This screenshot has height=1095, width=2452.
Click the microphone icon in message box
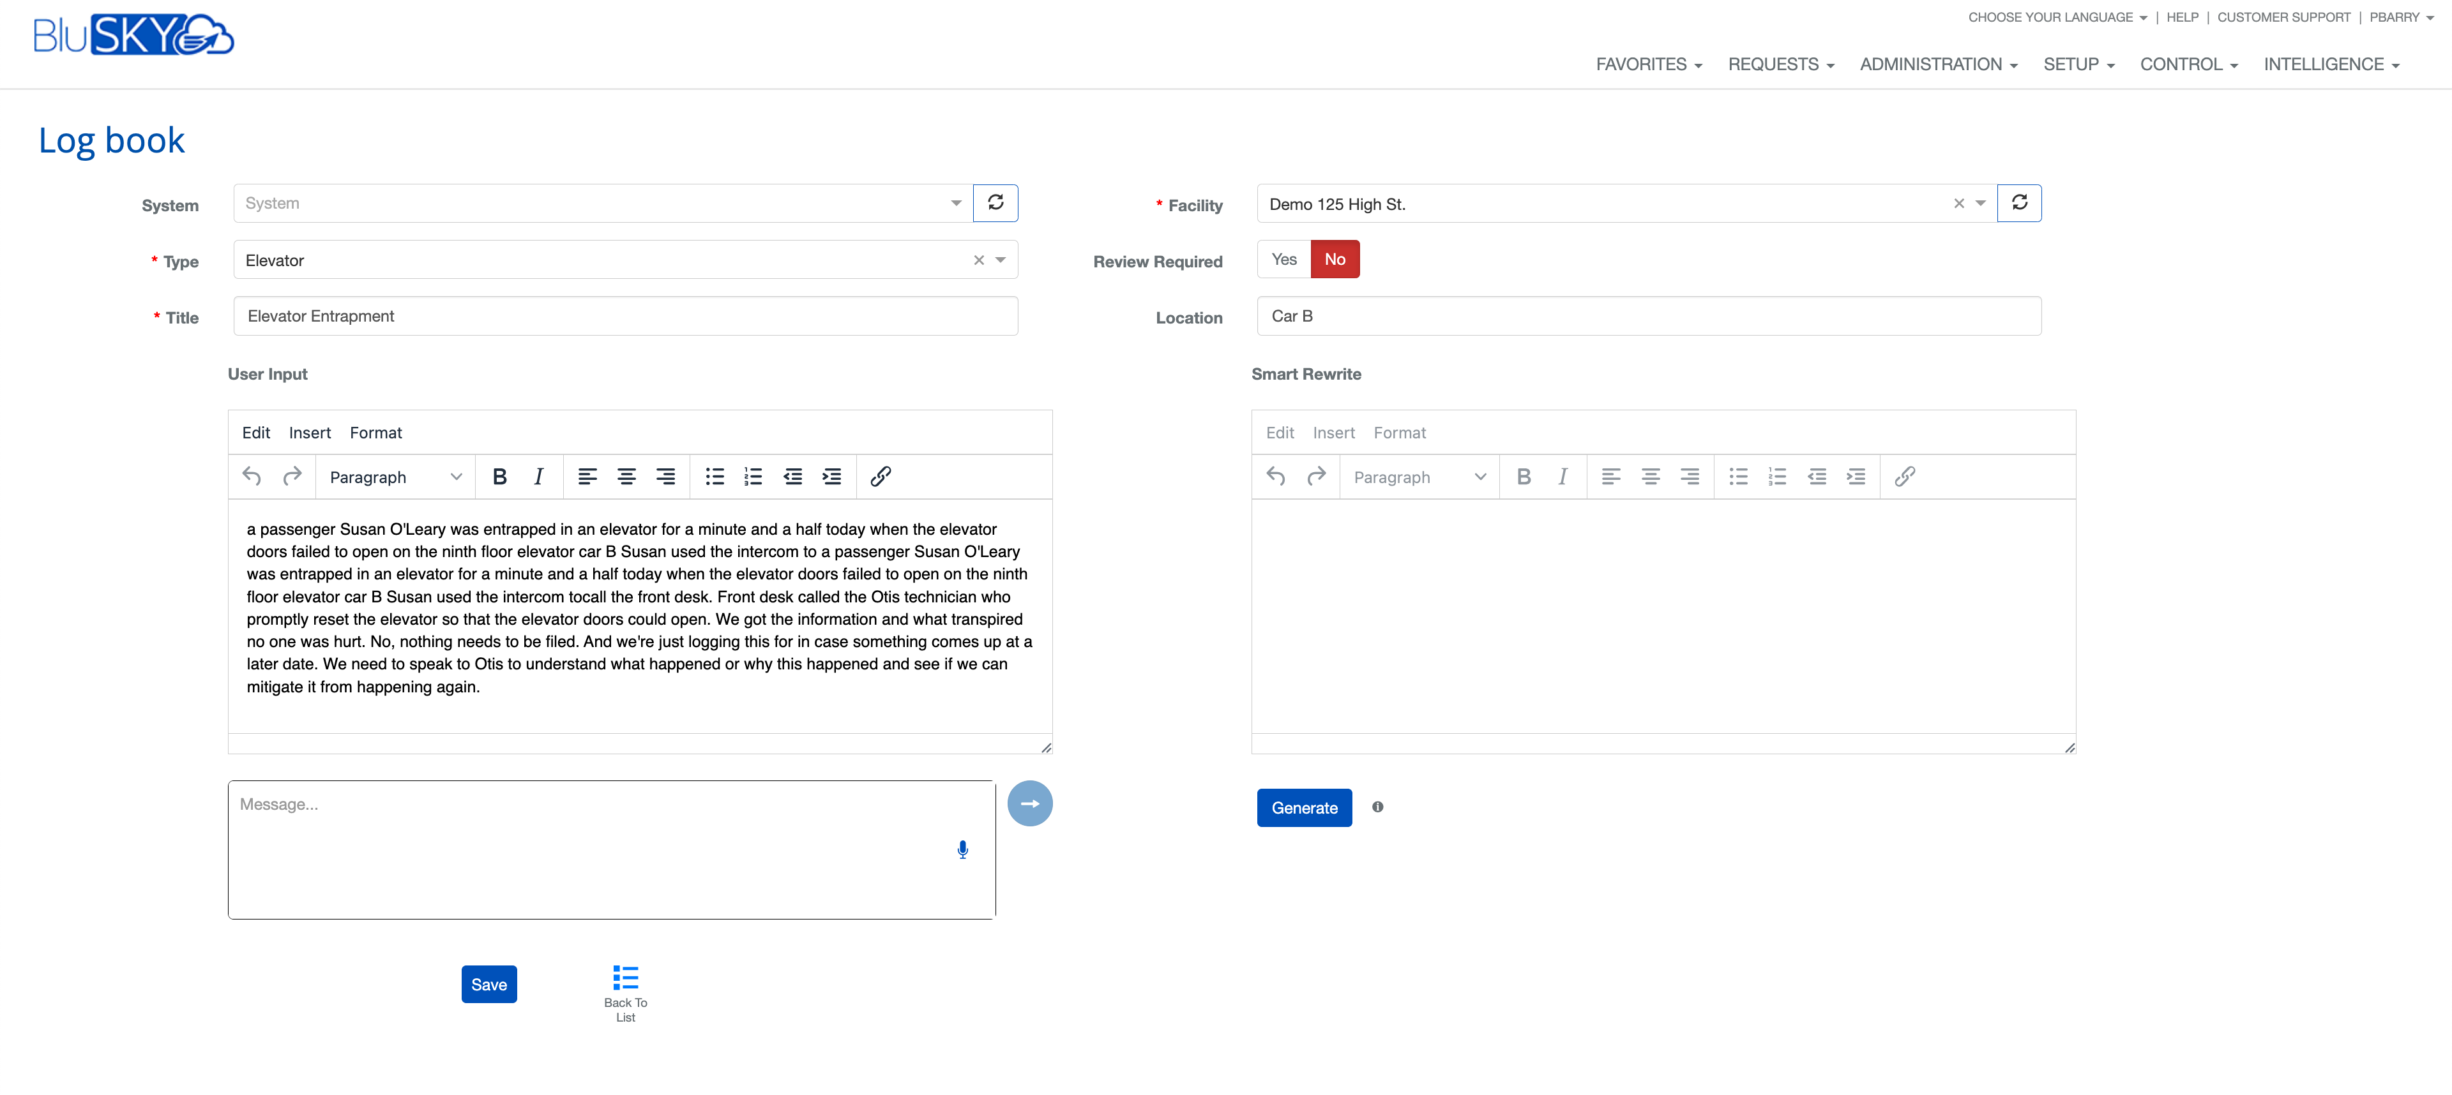(962, 849)
